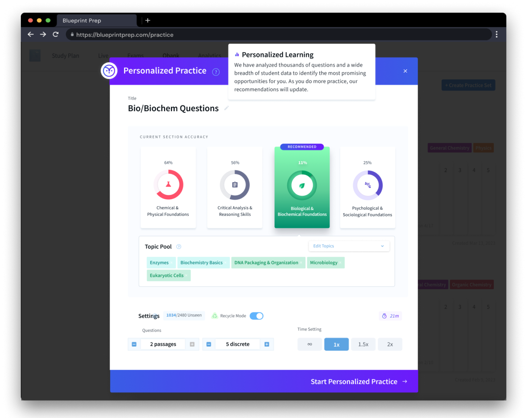Open Live in the top navigation
This screenshot has width=527, height=418.
[103, 56]
